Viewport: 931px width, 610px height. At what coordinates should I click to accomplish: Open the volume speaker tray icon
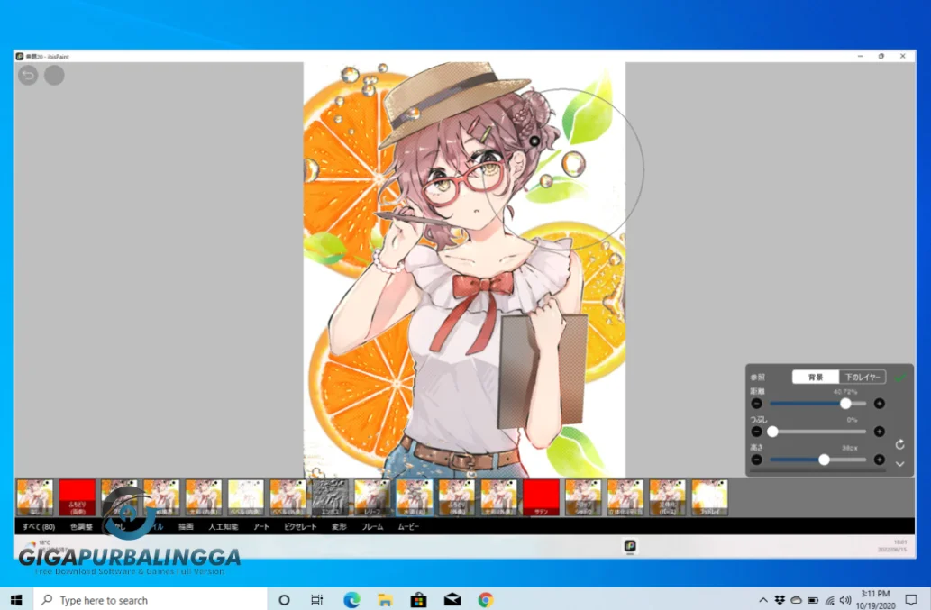[x=845, y=600]
